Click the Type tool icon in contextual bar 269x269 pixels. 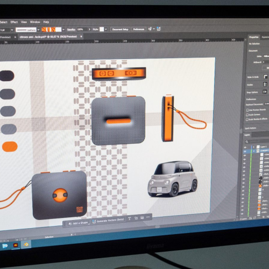129,218
